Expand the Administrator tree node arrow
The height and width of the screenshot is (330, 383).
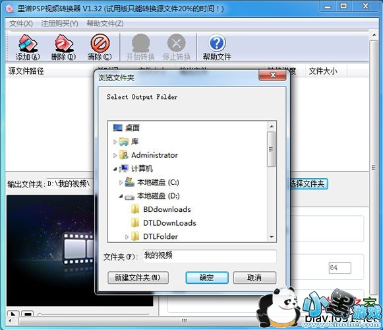click(115, 155)
